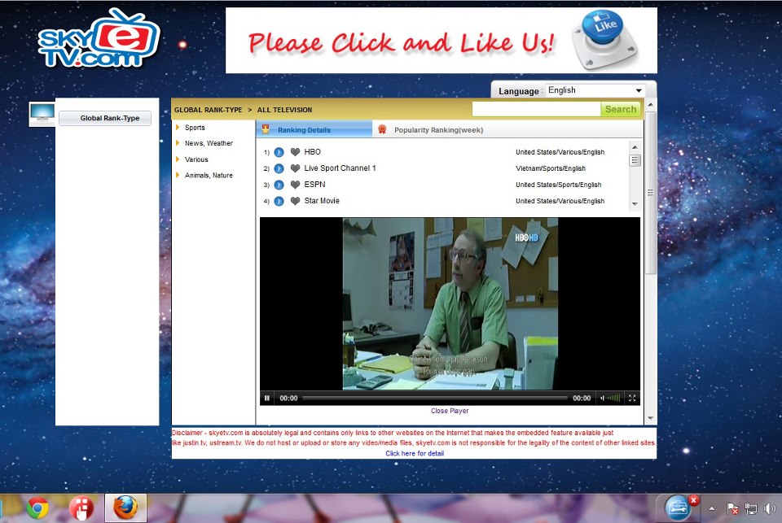Click the channel list scrollbar thumb
The height and width of the screenshot is (523, 782).
click(635, 160)
